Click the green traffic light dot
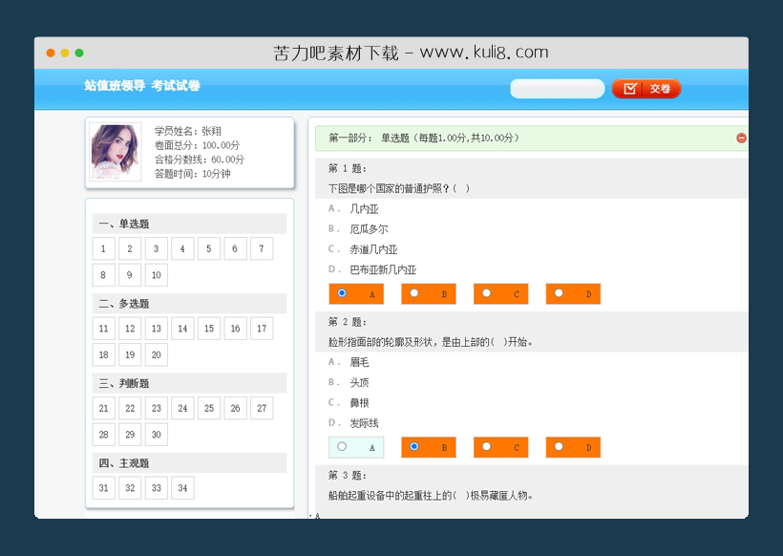 click(x=80, y=53)
